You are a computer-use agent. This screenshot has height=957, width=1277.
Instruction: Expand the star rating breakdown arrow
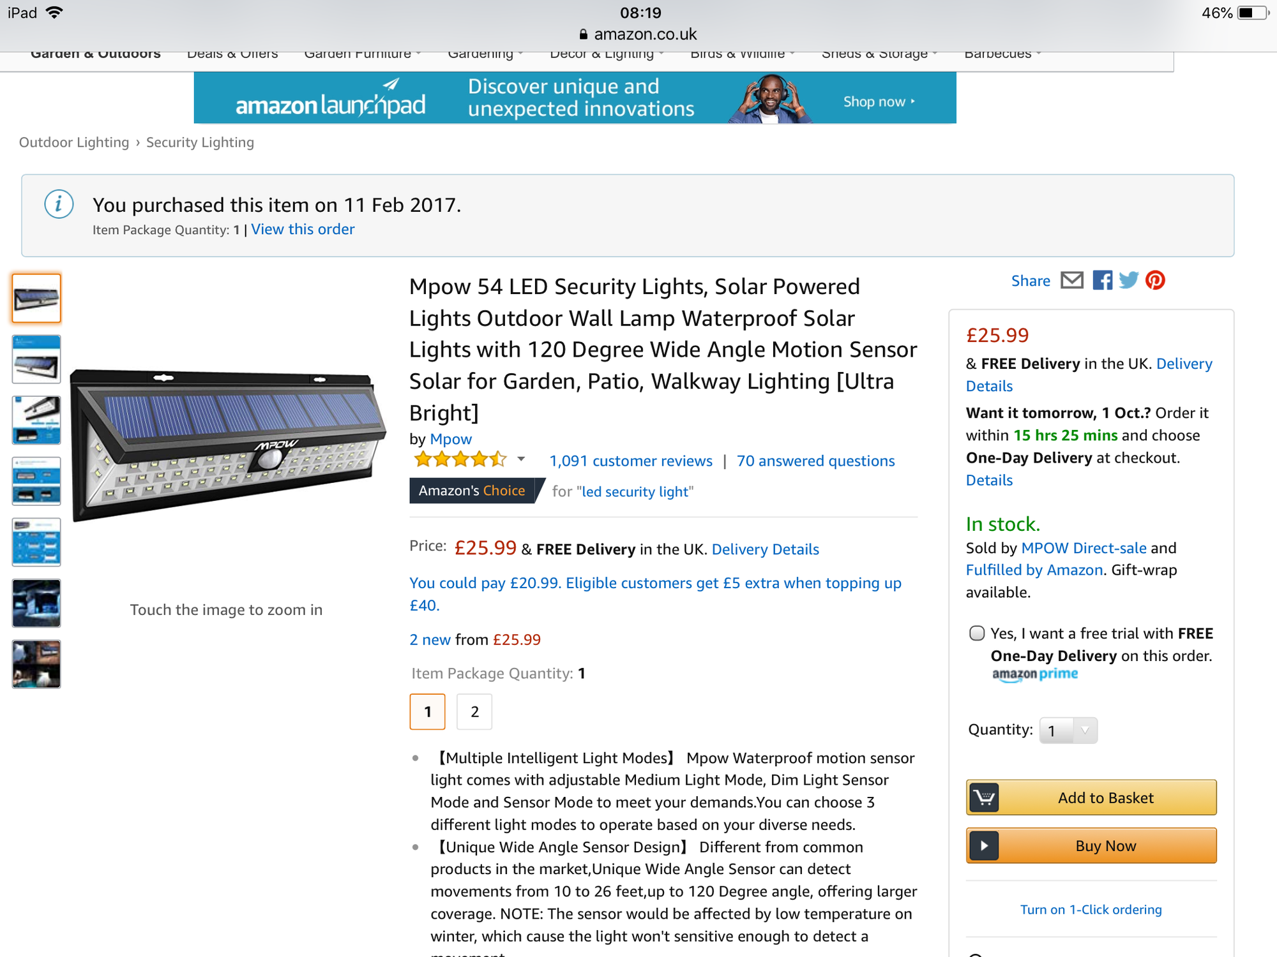(x=521, y=459)
